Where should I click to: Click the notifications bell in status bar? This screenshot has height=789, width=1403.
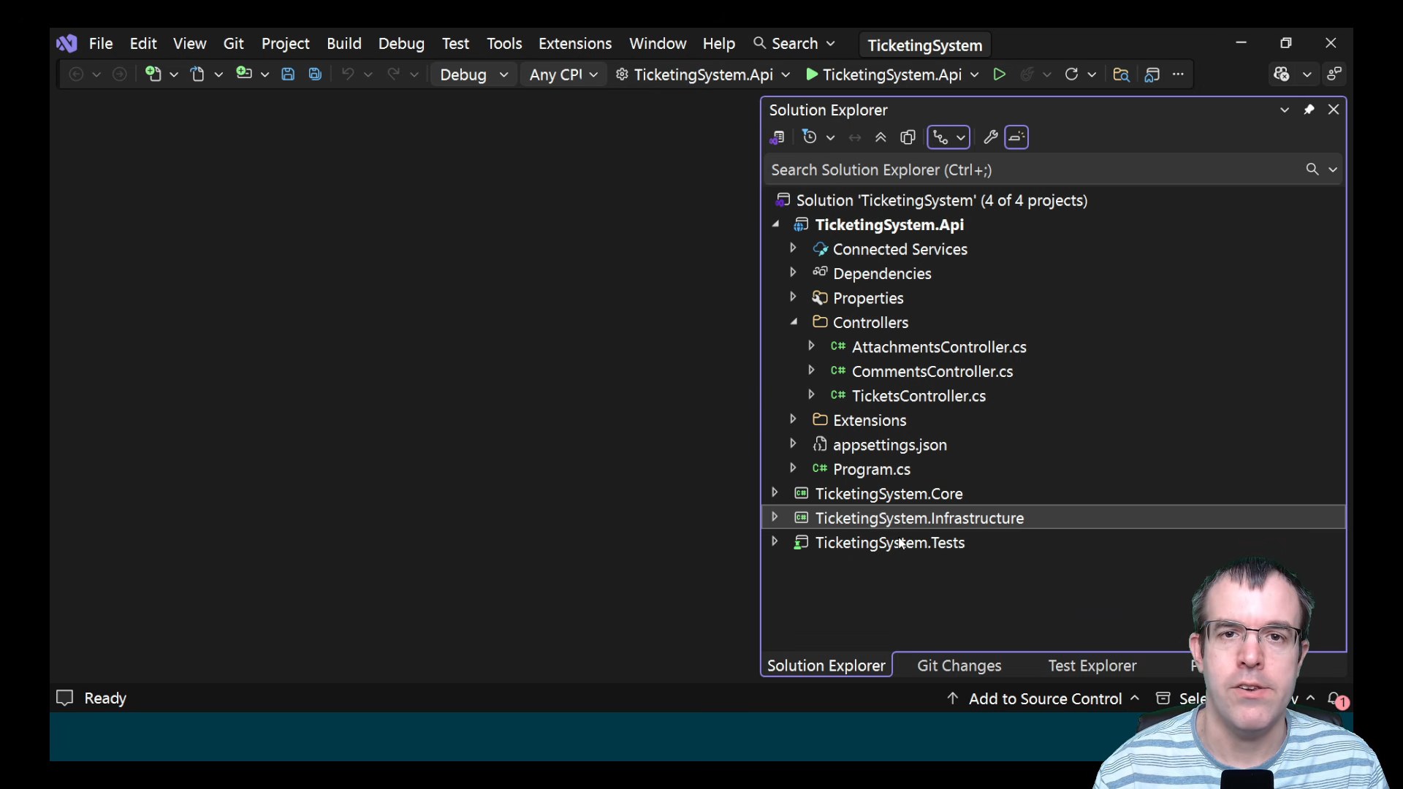click(1334, 698)
